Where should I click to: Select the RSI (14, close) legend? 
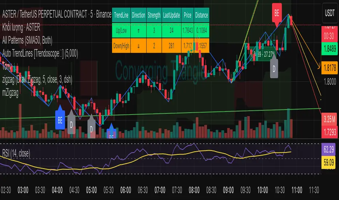(16, 153)
